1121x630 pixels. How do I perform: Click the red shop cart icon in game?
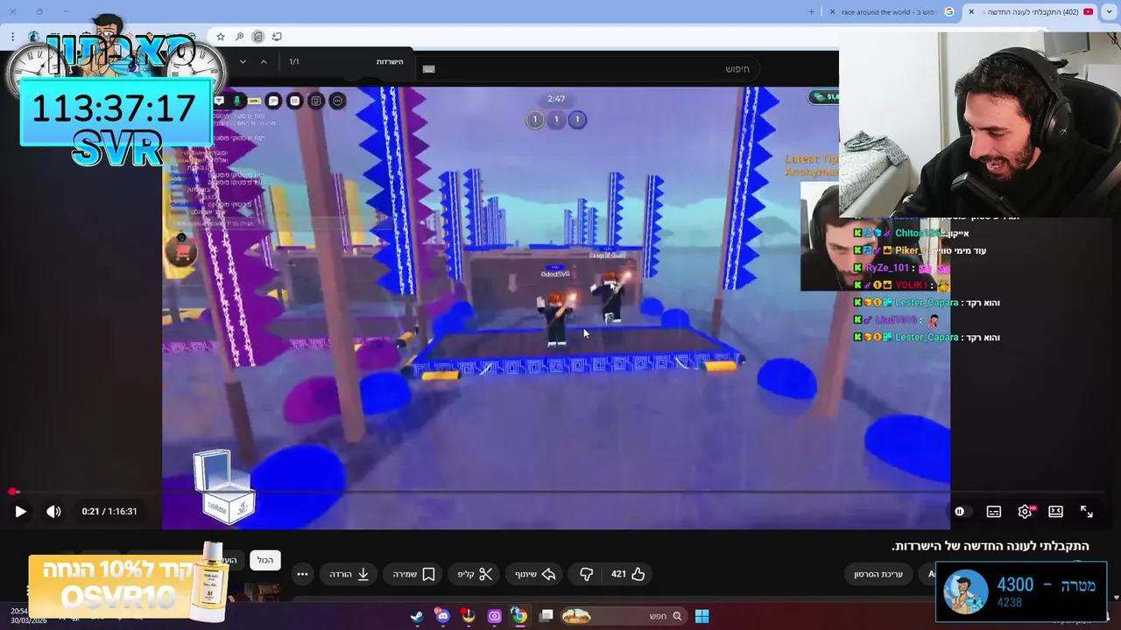[182, 252]
